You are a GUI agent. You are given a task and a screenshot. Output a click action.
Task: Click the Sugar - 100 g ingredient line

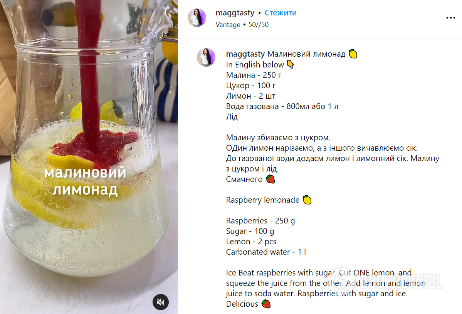click(250, 231)
